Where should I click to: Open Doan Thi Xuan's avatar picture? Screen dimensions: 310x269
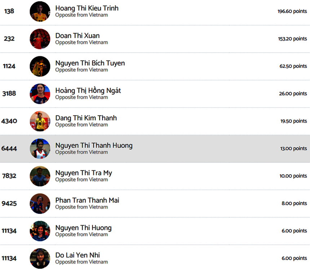(x=40, y=39)
